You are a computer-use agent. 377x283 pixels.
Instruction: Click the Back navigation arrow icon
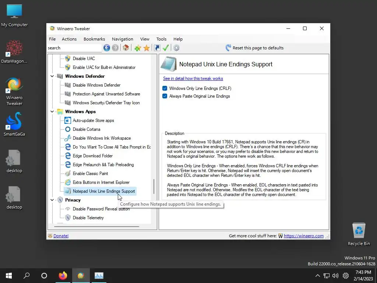coord(106,48)
